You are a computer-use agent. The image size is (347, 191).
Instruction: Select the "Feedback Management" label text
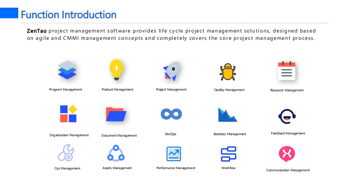tap(288, 133)
